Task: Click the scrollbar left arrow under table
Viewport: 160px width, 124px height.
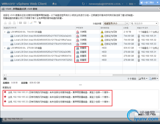Action: [4, 75]
